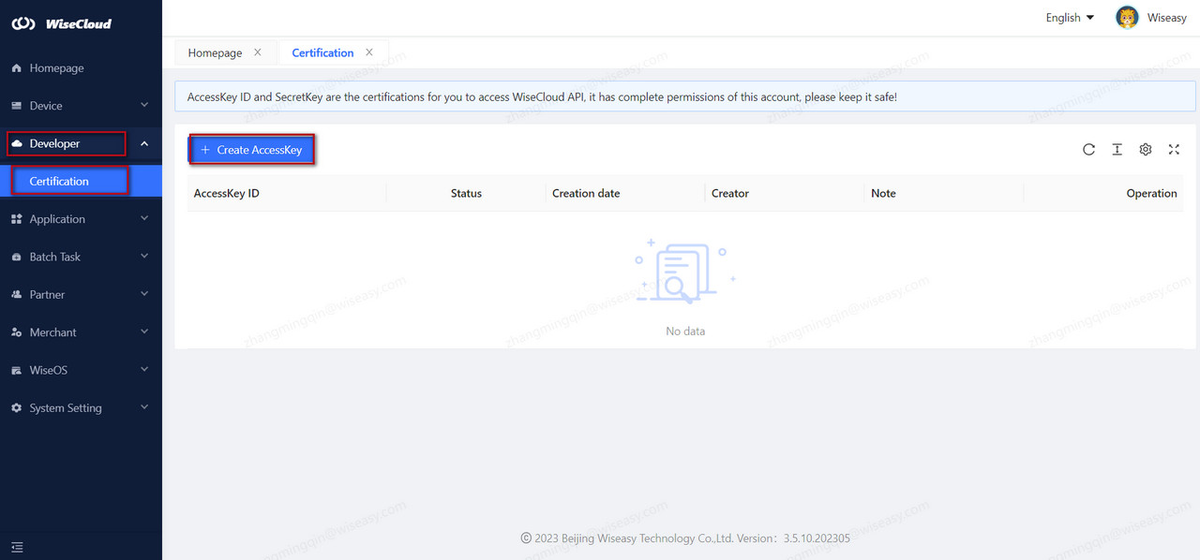Expand the Device sidebar menu
The height and width of the screenshot is (560, 1200).
click(x=81, y=106)
